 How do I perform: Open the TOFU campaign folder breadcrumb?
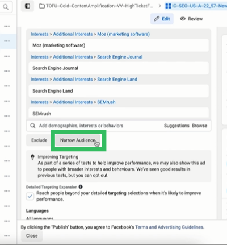pos(96,6)
